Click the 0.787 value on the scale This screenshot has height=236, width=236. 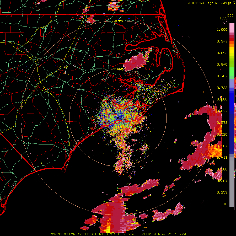222,76
